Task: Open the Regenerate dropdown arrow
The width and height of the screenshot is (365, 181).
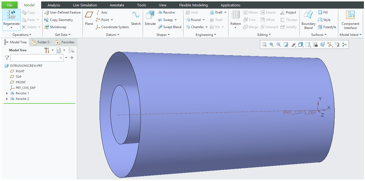Action: (x=11, y=28)
